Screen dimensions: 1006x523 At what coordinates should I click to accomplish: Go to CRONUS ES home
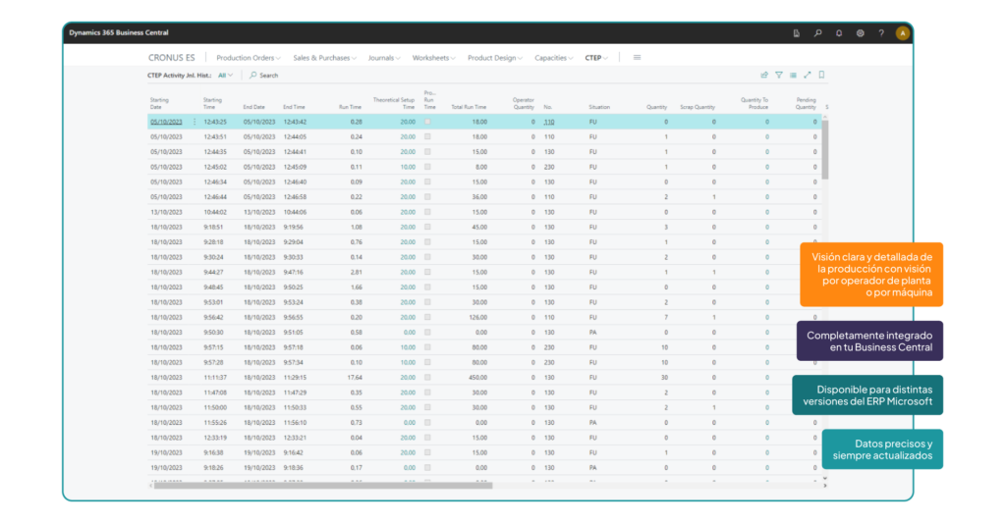pyautogui.click(x=171, y=58)
